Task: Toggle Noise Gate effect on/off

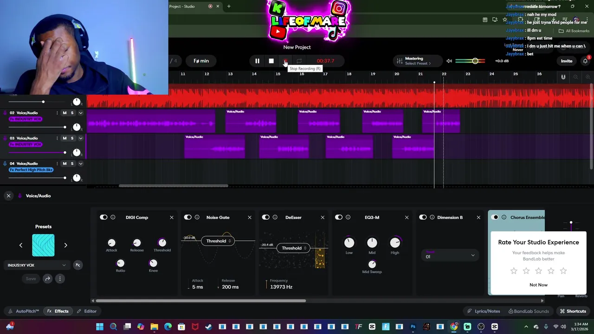Action: click(187, 217)
